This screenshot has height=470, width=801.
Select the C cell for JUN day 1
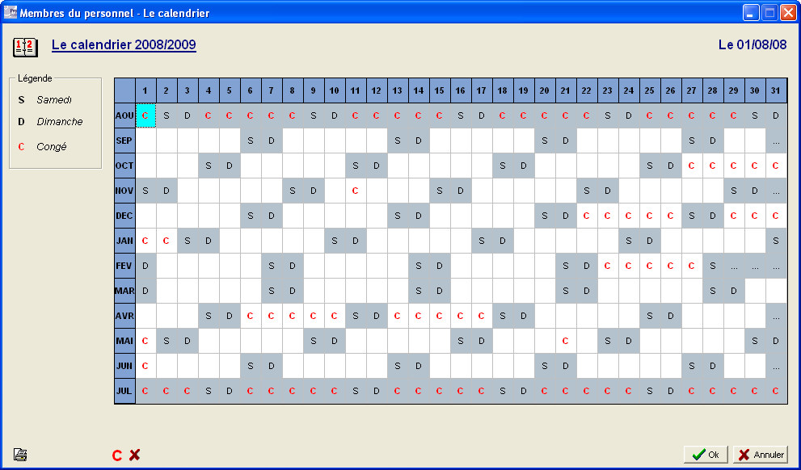tap(145, 366)
